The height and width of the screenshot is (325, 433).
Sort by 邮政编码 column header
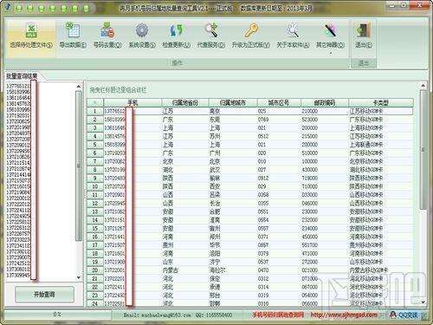click(x=325, y=102)
